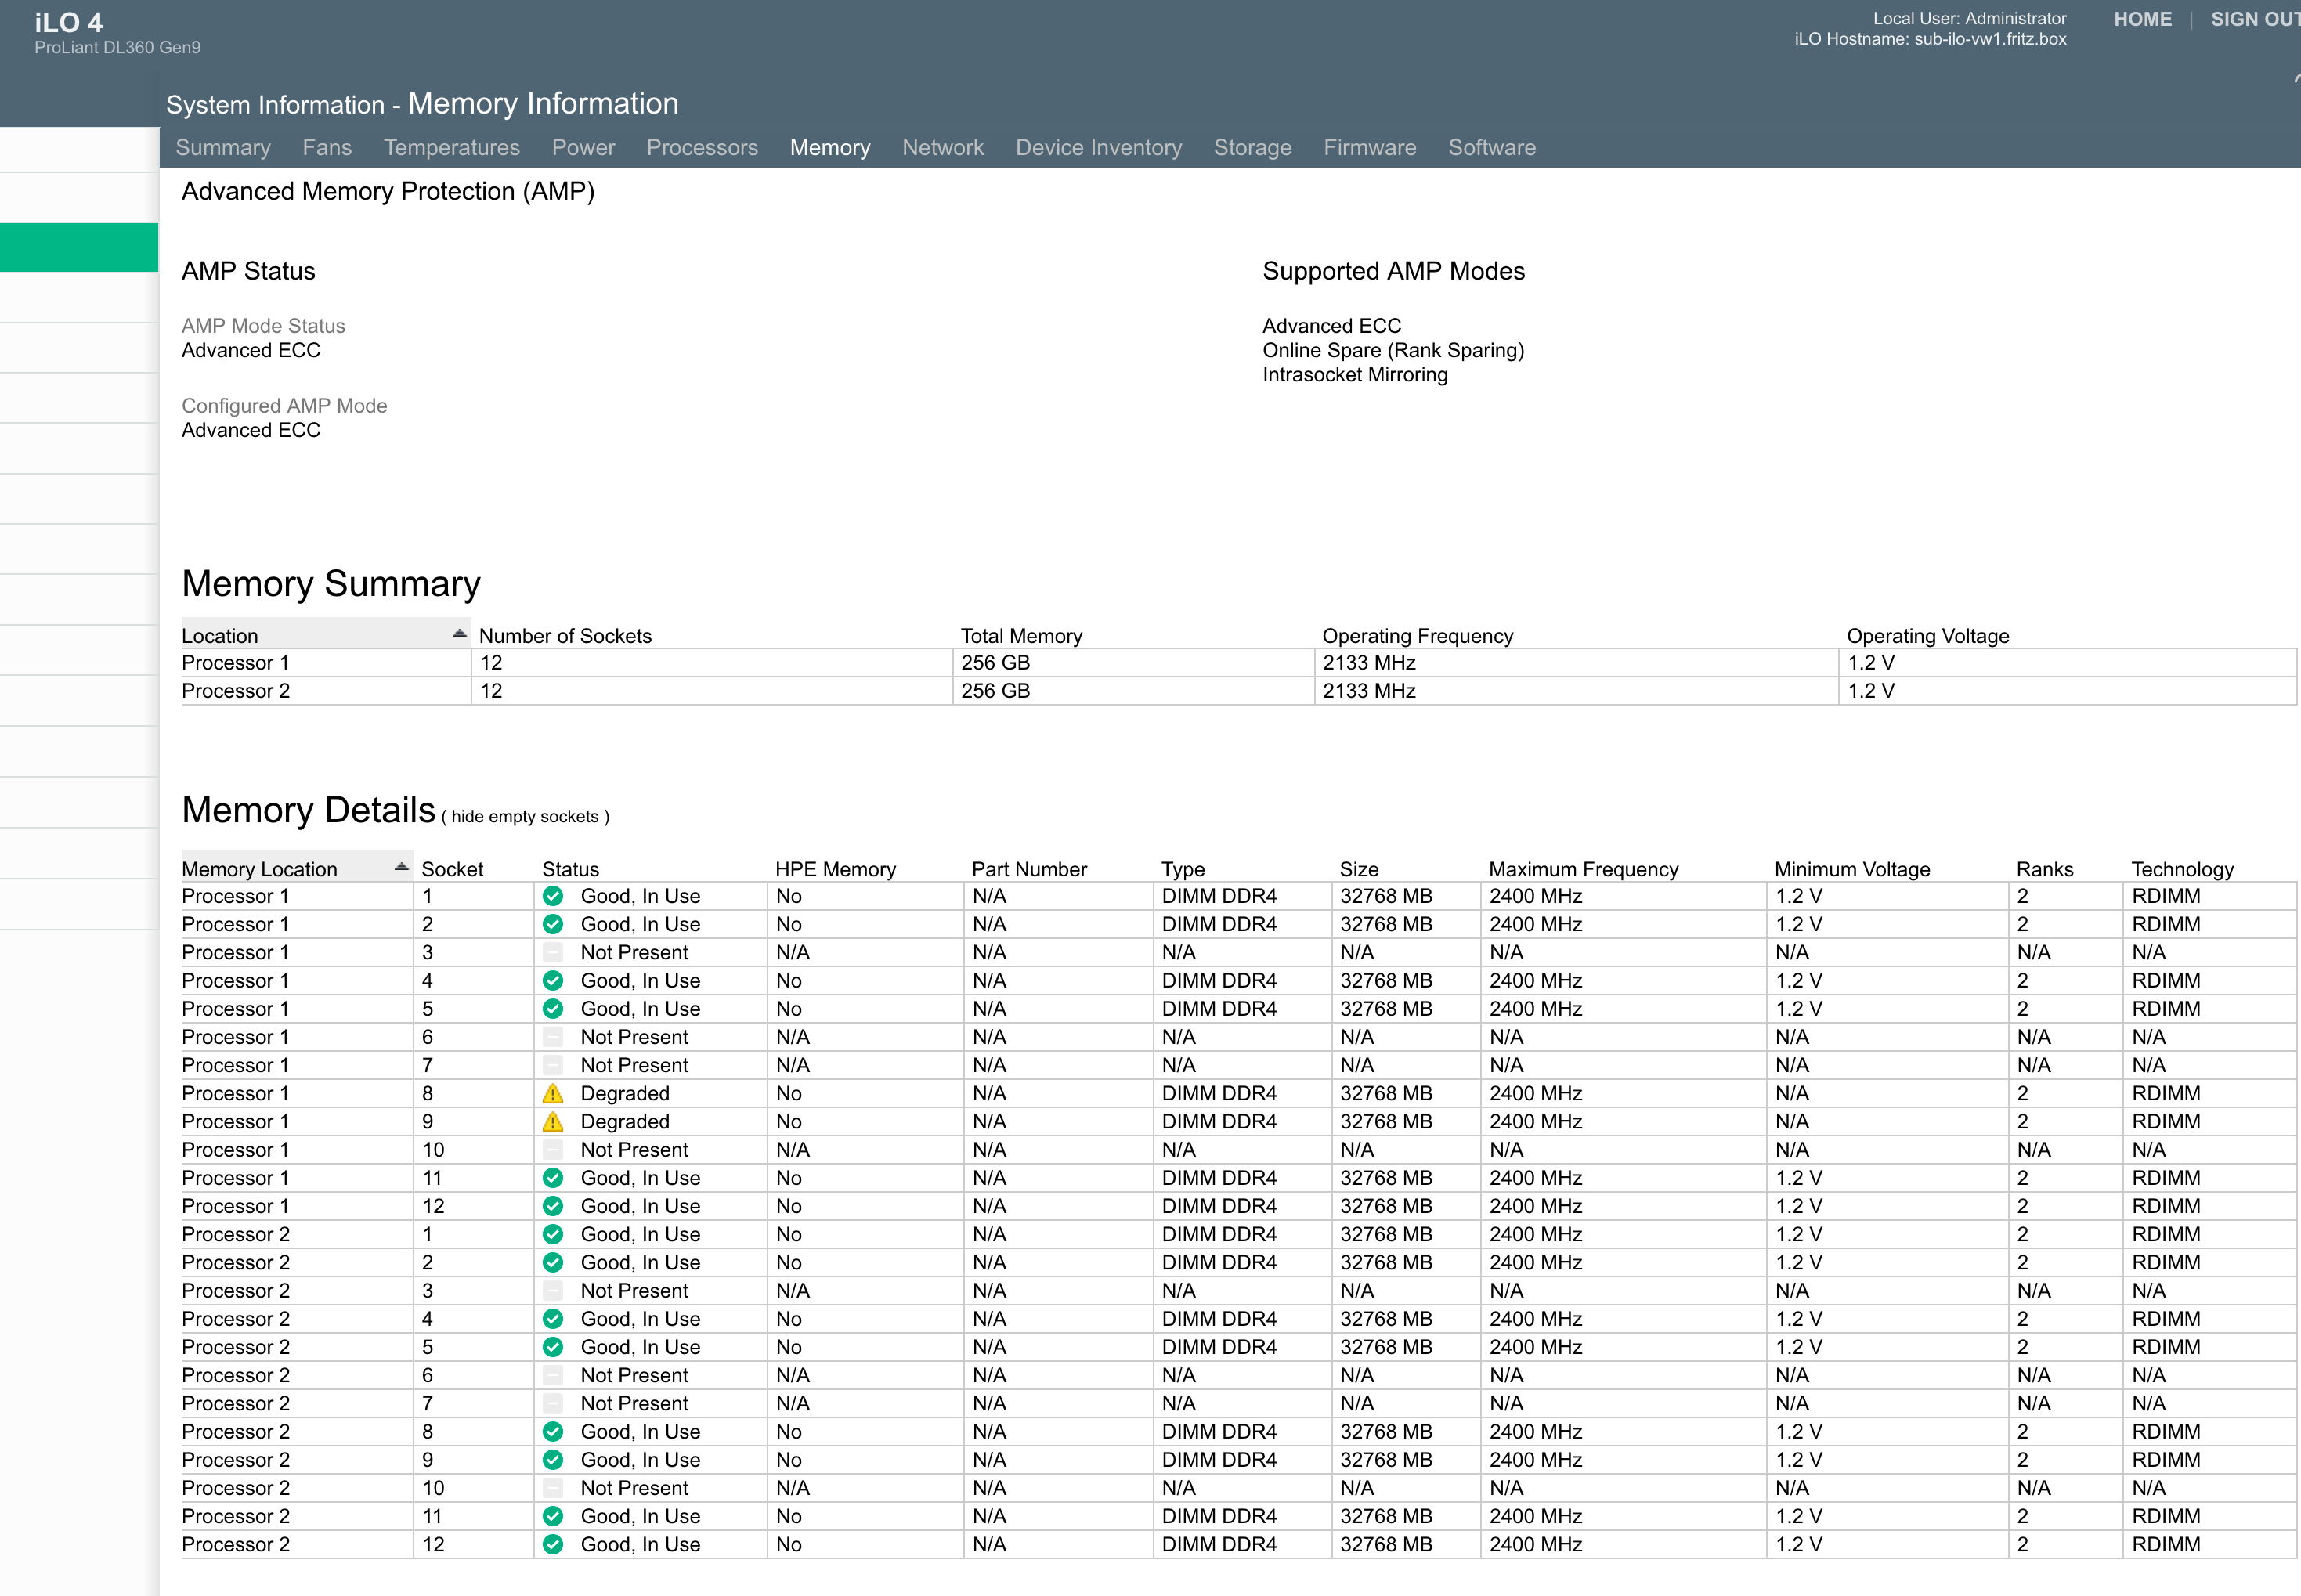The height and width of the screenshot is (1596, 2301).
Task: Click the Memory tab
Action: point(830,148)
